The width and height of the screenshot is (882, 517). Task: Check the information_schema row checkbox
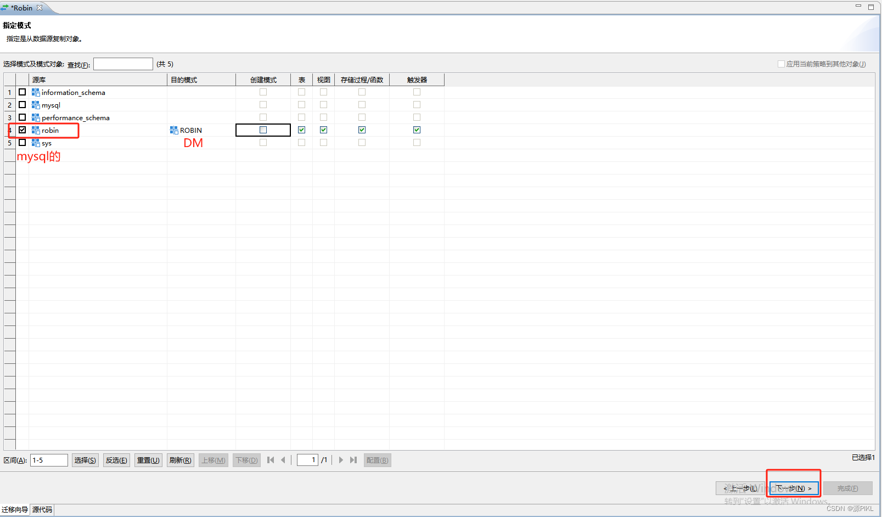point(23,92)
